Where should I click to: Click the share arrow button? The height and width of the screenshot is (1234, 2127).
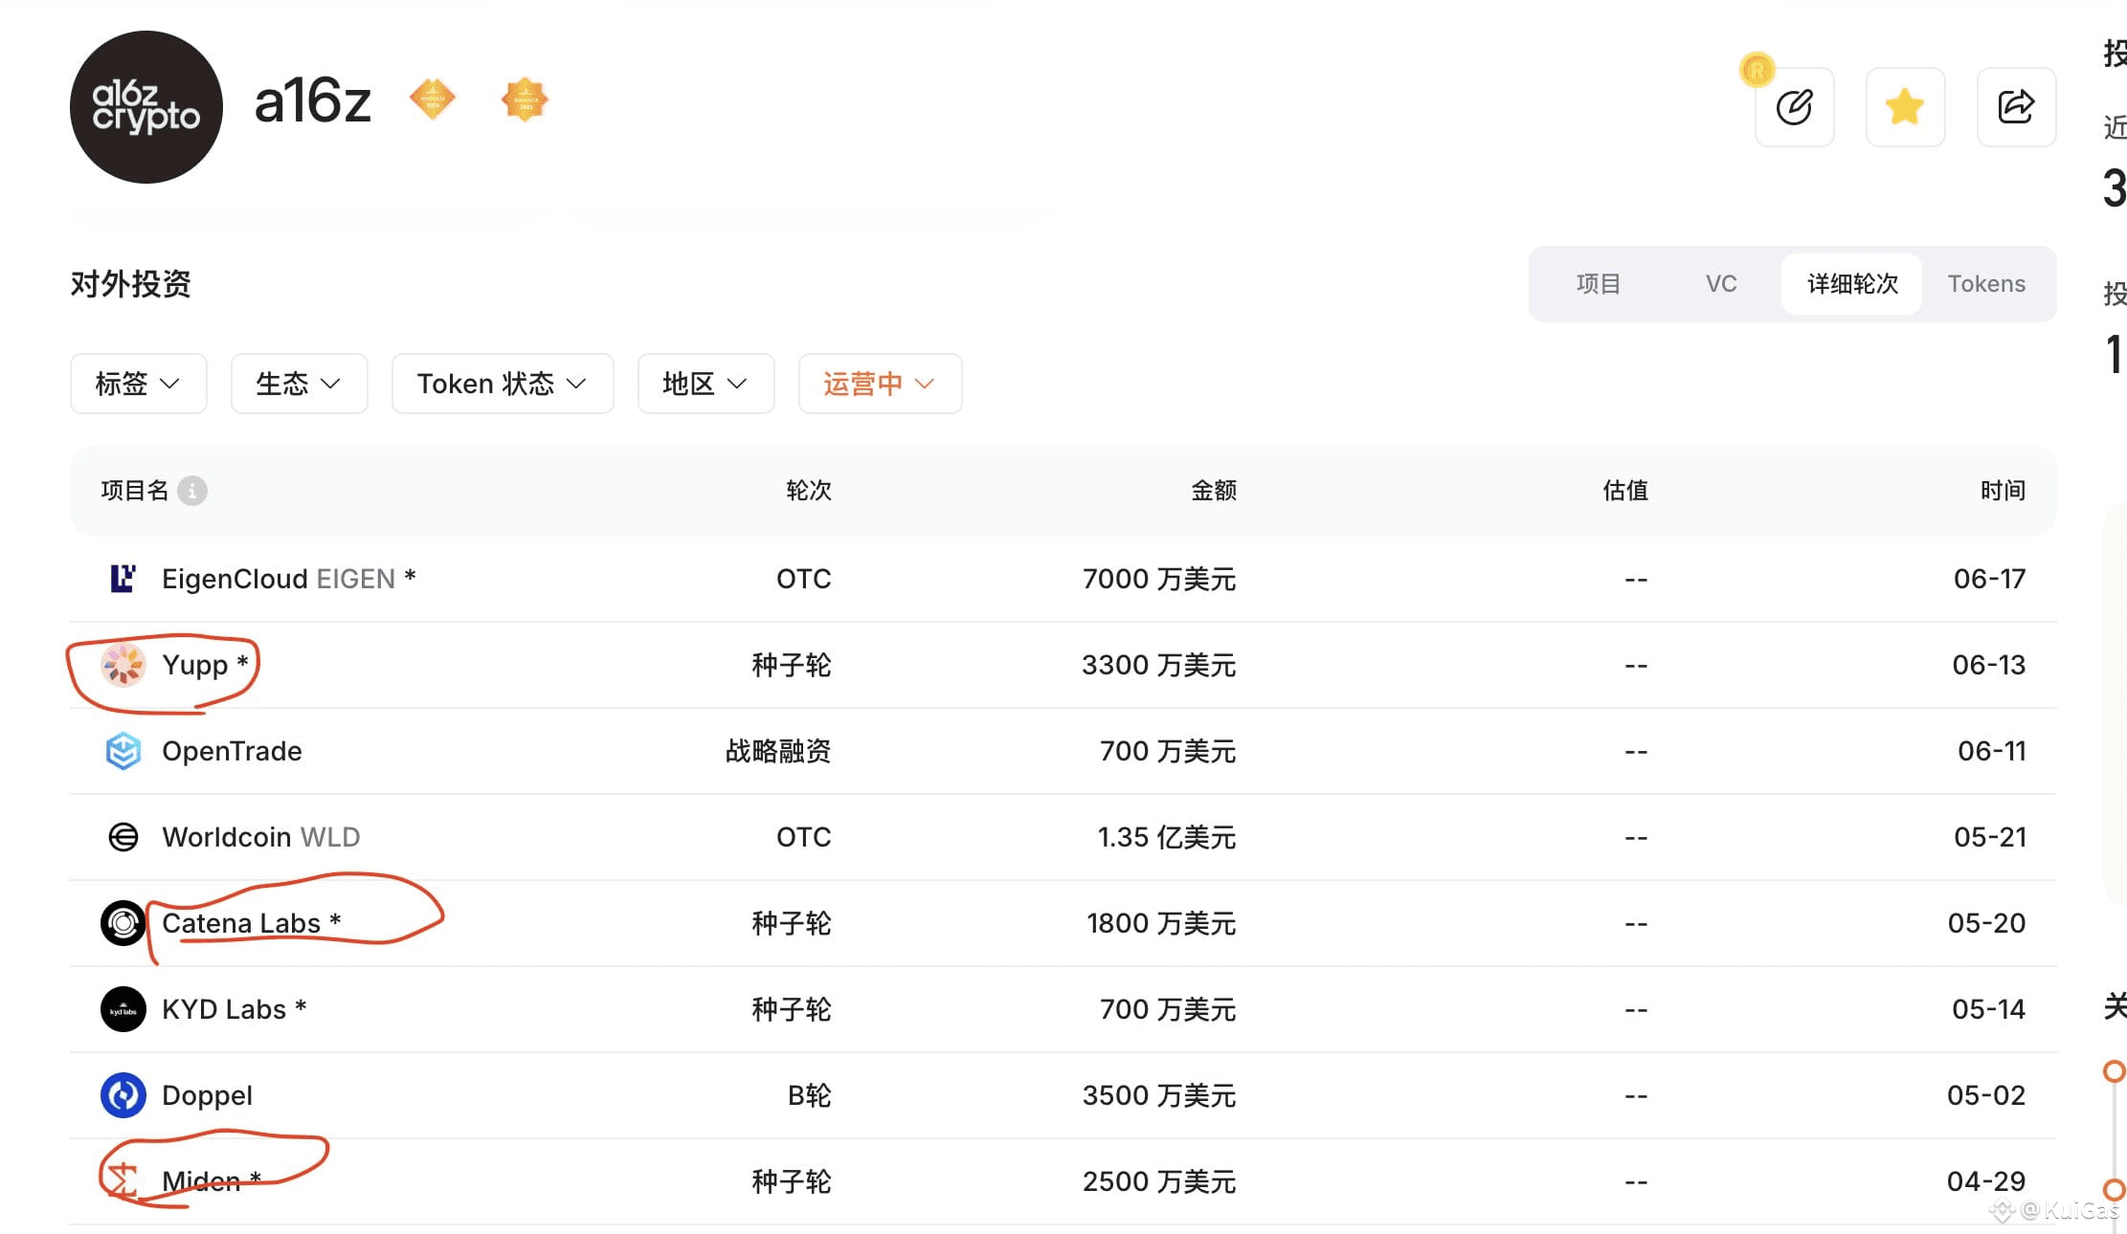[2017, 107]
